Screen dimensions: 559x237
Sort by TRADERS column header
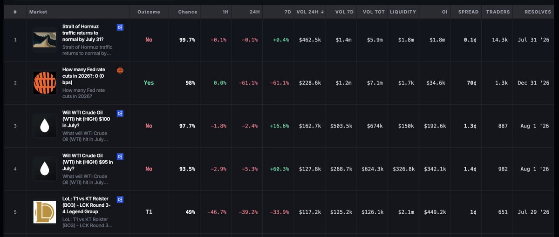tap(498, 12)
